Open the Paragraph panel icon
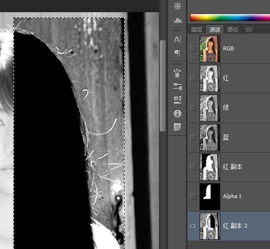 [x=177, y=53]
